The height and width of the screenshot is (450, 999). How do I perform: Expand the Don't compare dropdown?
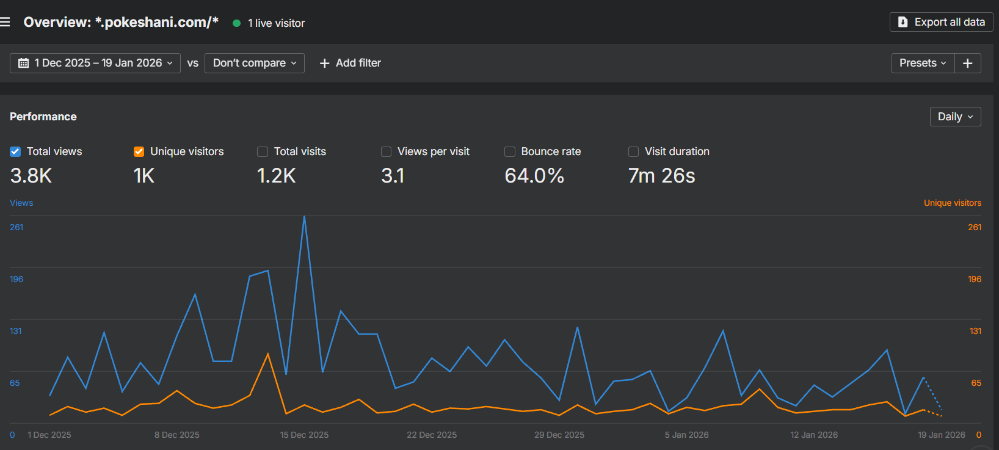point(255,63)
